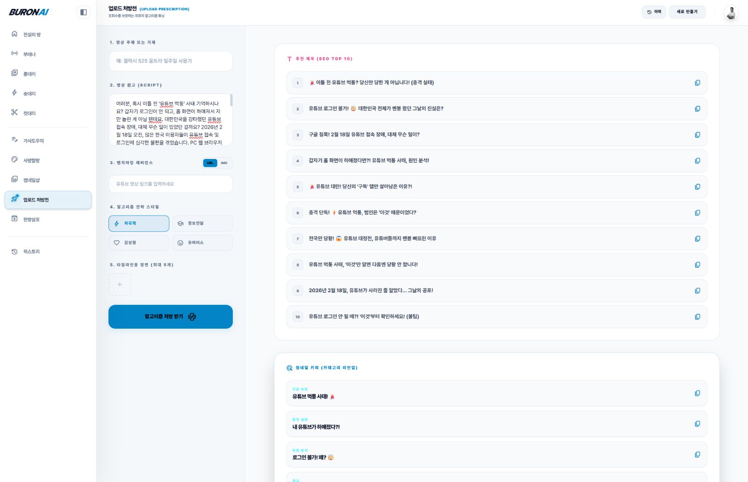Image resolution: width=748 pixels, height=482 pixels.
Task: Copy title 4 '갑자기 홈 화면이 하얘졌다면?!' via its copy icon
Action: tap(697, 161)
